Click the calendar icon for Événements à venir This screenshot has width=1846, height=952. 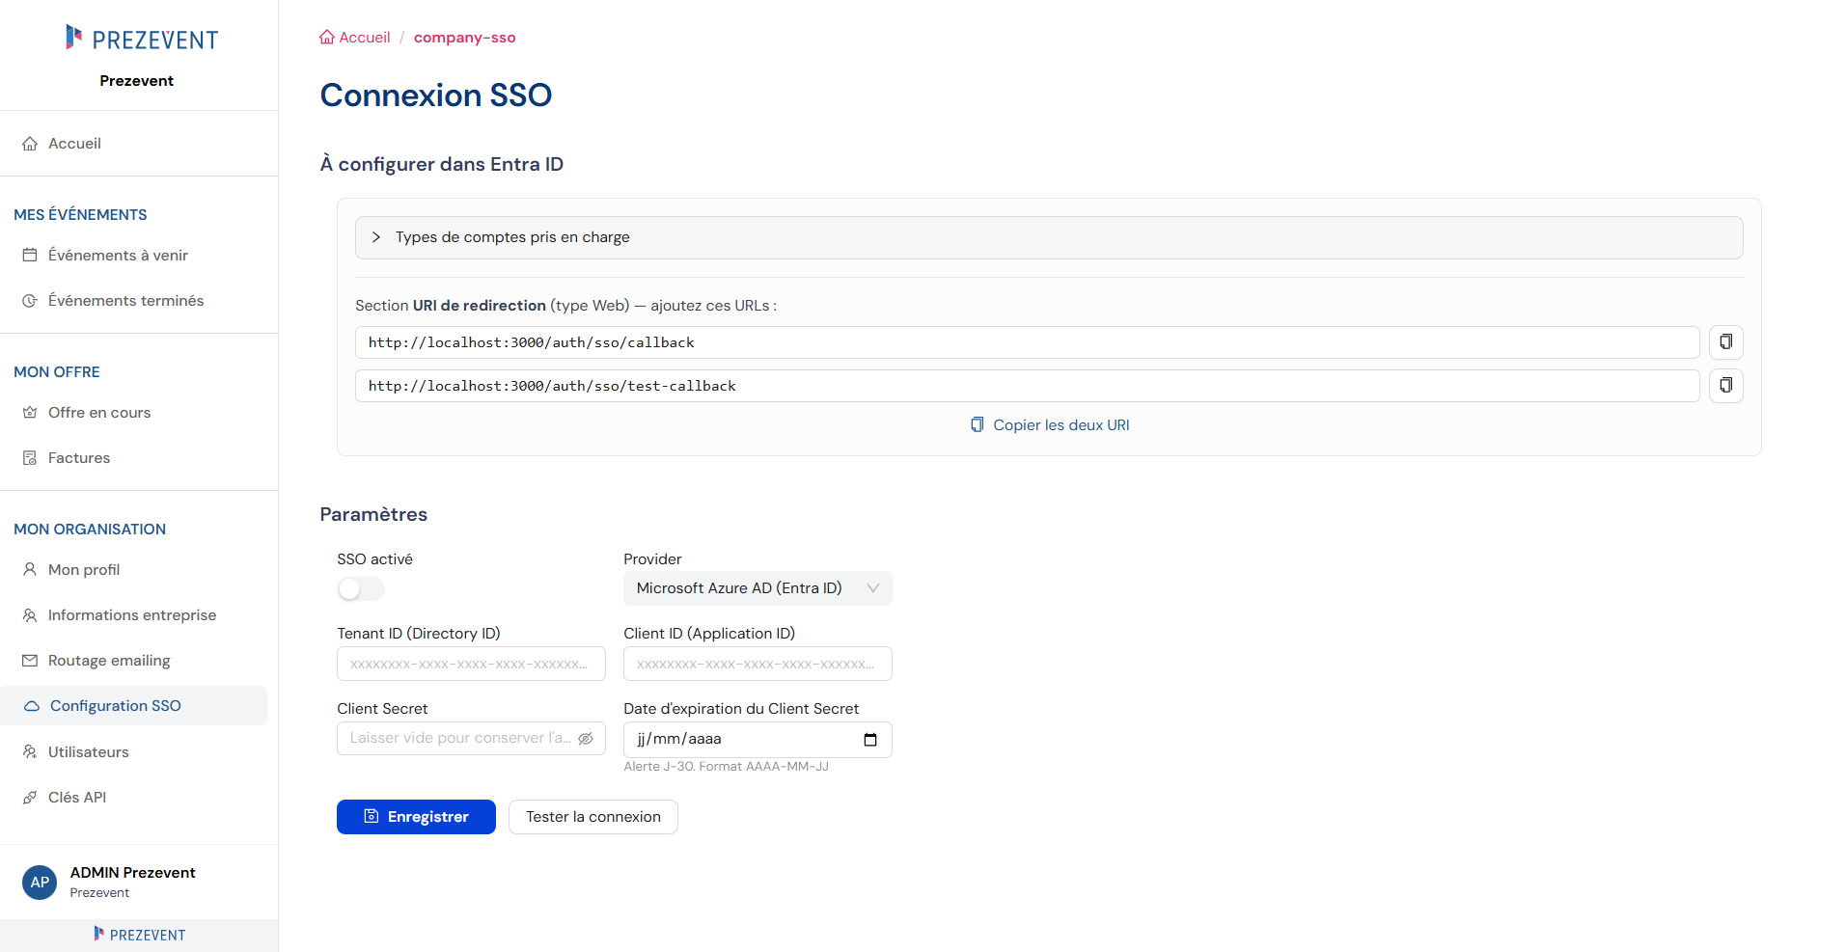coord(30,256)
